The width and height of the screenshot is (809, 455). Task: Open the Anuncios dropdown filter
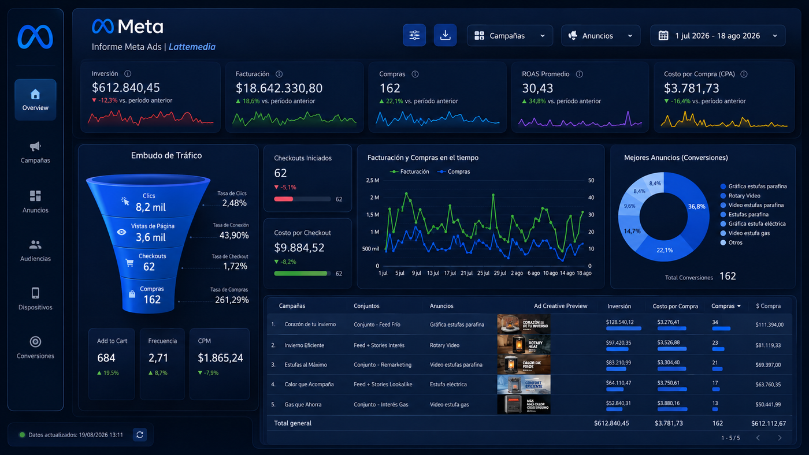[x=600, y=36]
